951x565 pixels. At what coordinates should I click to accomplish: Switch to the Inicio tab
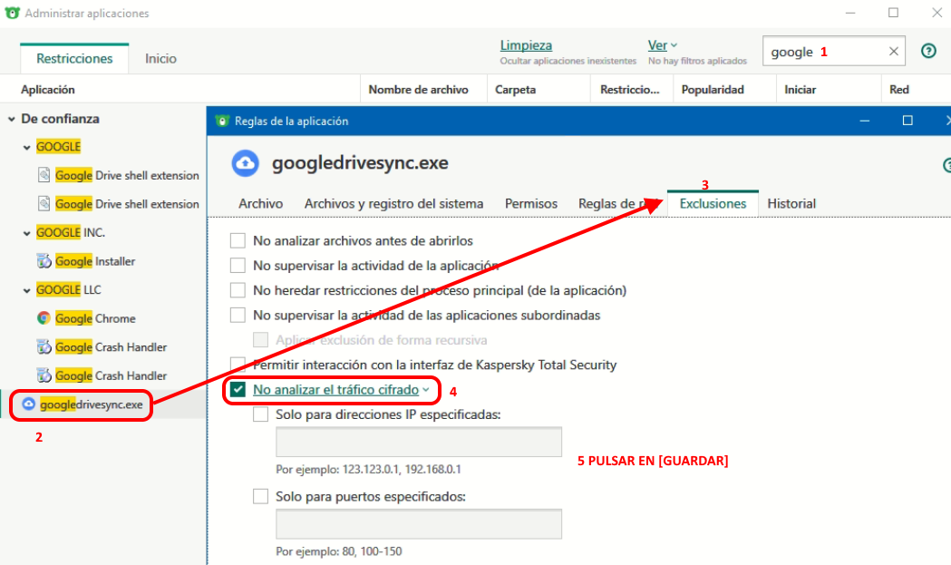(160, 58)
